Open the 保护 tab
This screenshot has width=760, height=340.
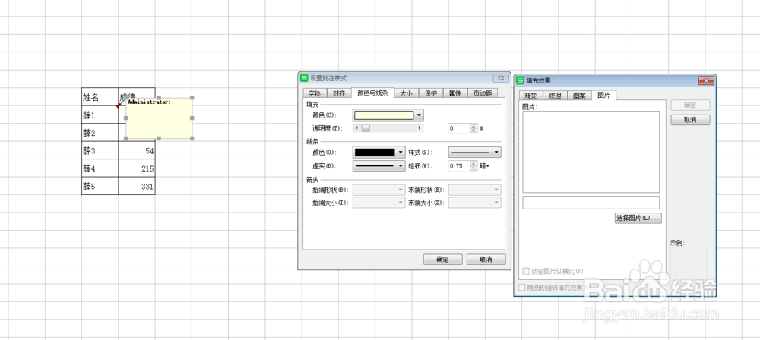pyautogui.click(x=430, y=93)
